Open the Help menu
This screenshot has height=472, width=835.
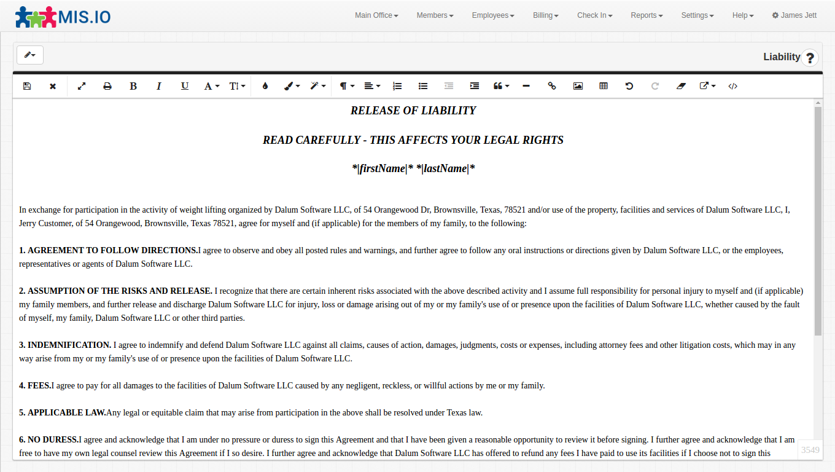743,15
